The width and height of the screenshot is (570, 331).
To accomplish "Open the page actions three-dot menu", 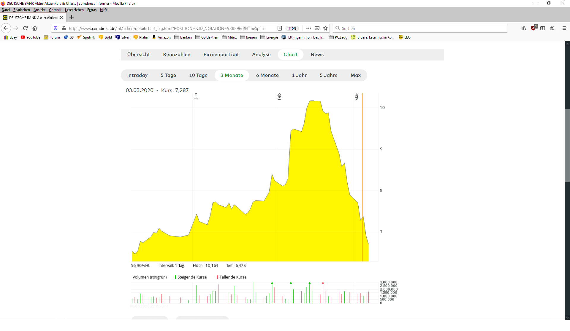I will [309, 28].
